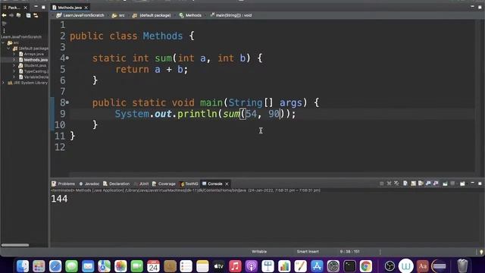Click the Clear Console icon
The width and height of the screenshot is (485, 273).
(x=405, y=184)
